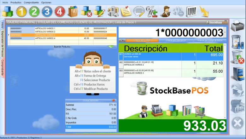
Task: Select product row ARTICULOS VARIOS 4
Action: 62,38
